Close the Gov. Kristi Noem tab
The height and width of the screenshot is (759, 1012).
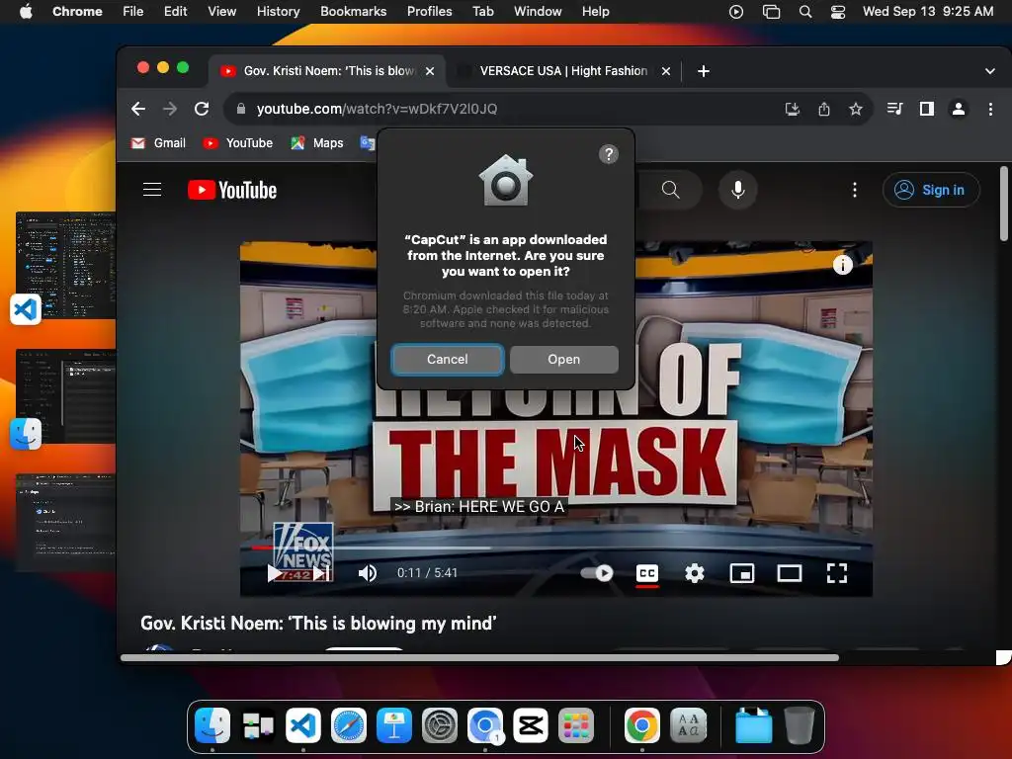430,71
